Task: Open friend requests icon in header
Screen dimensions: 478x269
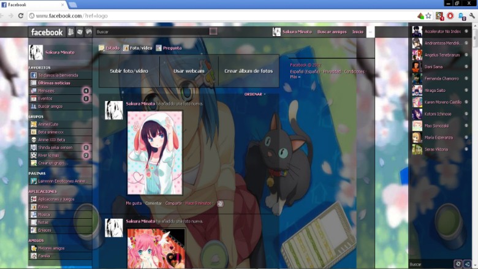Action: [70, 32]
